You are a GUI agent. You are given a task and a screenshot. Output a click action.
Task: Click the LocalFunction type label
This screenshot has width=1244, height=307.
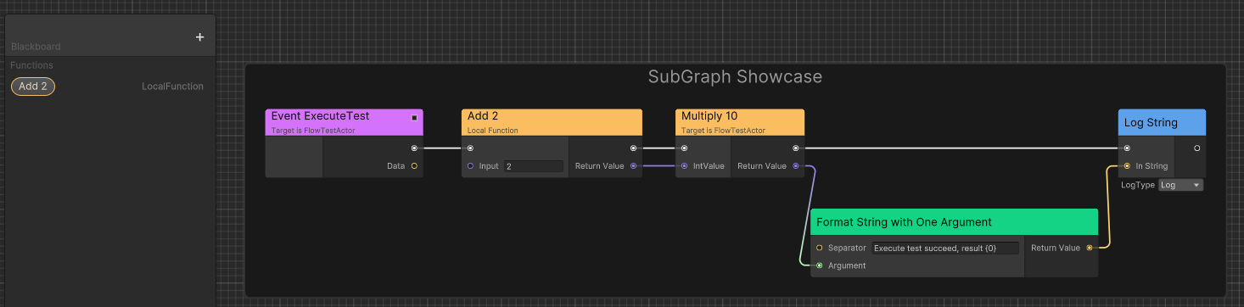[172, 87]
